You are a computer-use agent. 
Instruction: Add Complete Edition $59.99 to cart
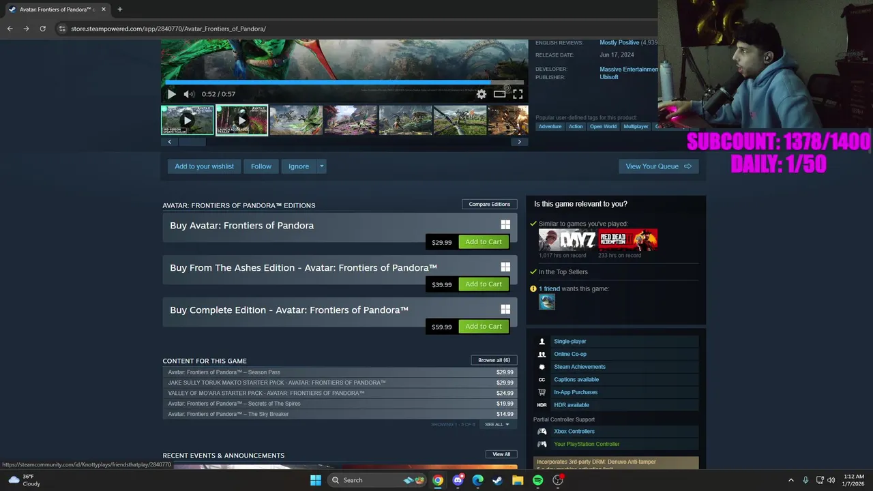(484, 327)
